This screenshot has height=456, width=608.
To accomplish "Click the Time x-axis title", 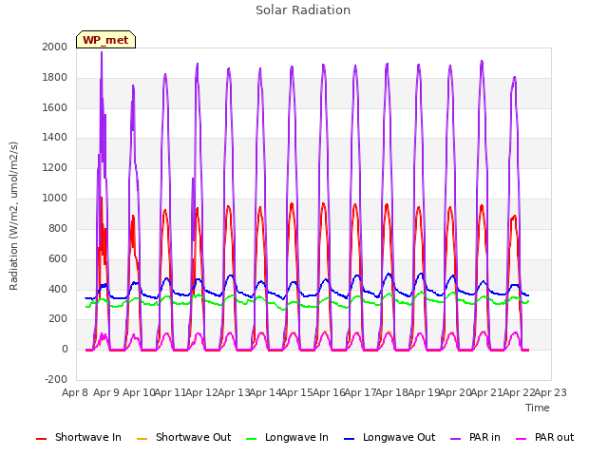I will click(x=538, y=408).
